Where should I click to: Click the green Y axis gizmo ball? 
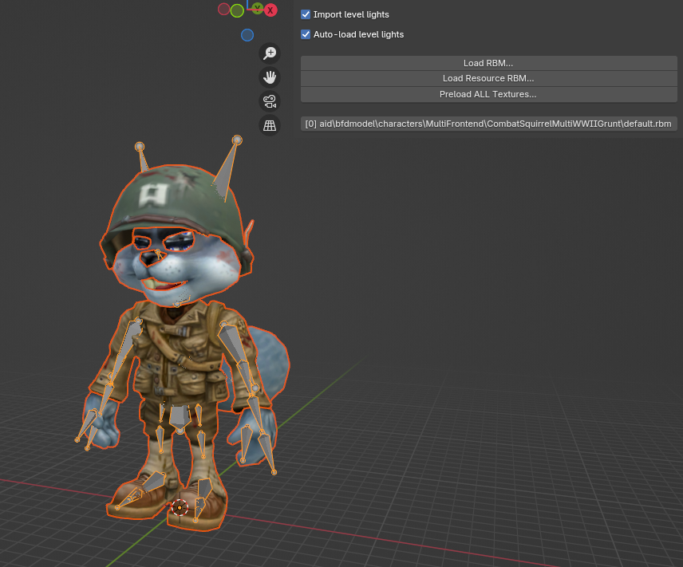[258, 8]
